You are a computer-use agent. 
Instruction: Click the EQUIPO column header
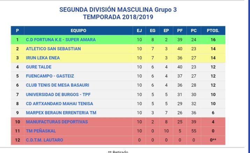click(79, 30)
